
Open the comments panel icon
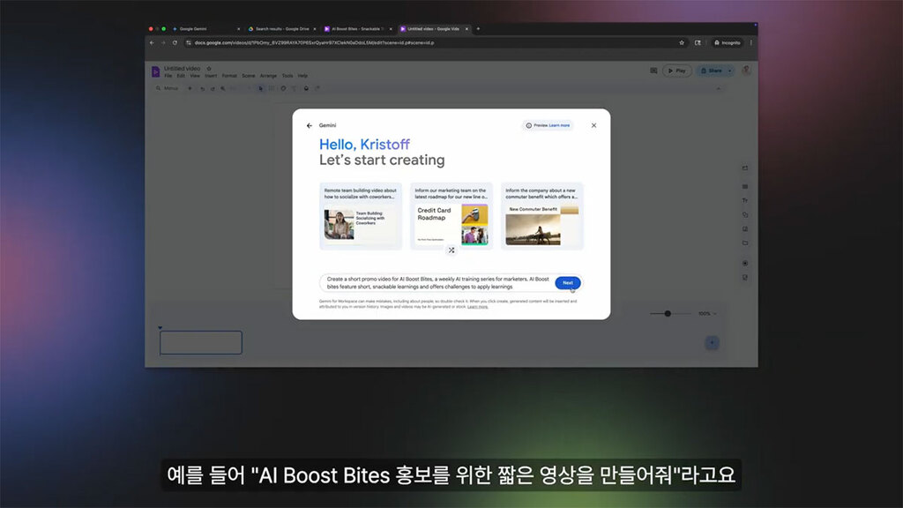coord(653,71)
